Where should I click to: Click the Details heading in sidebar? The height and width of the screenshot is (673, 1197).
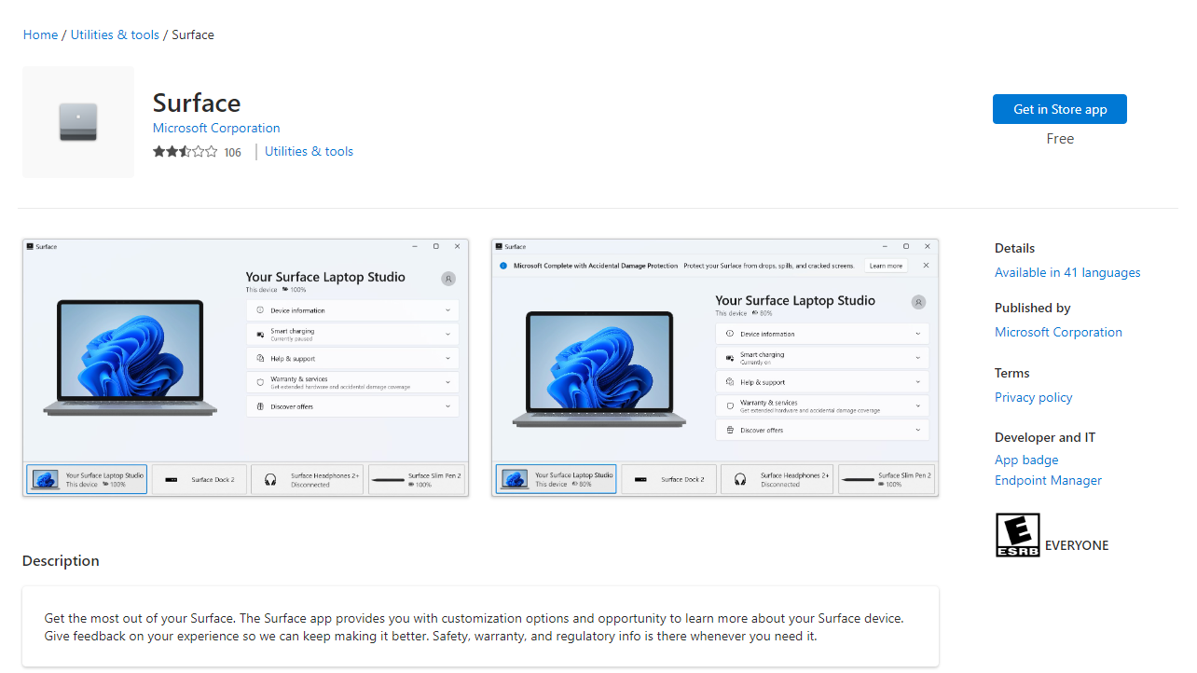point(1014,248)
